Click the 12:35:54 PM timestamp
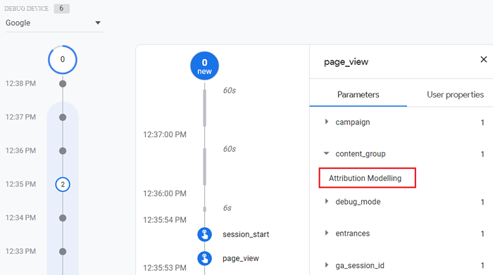Viewport: 493px width, 275px height. (165, 220)
